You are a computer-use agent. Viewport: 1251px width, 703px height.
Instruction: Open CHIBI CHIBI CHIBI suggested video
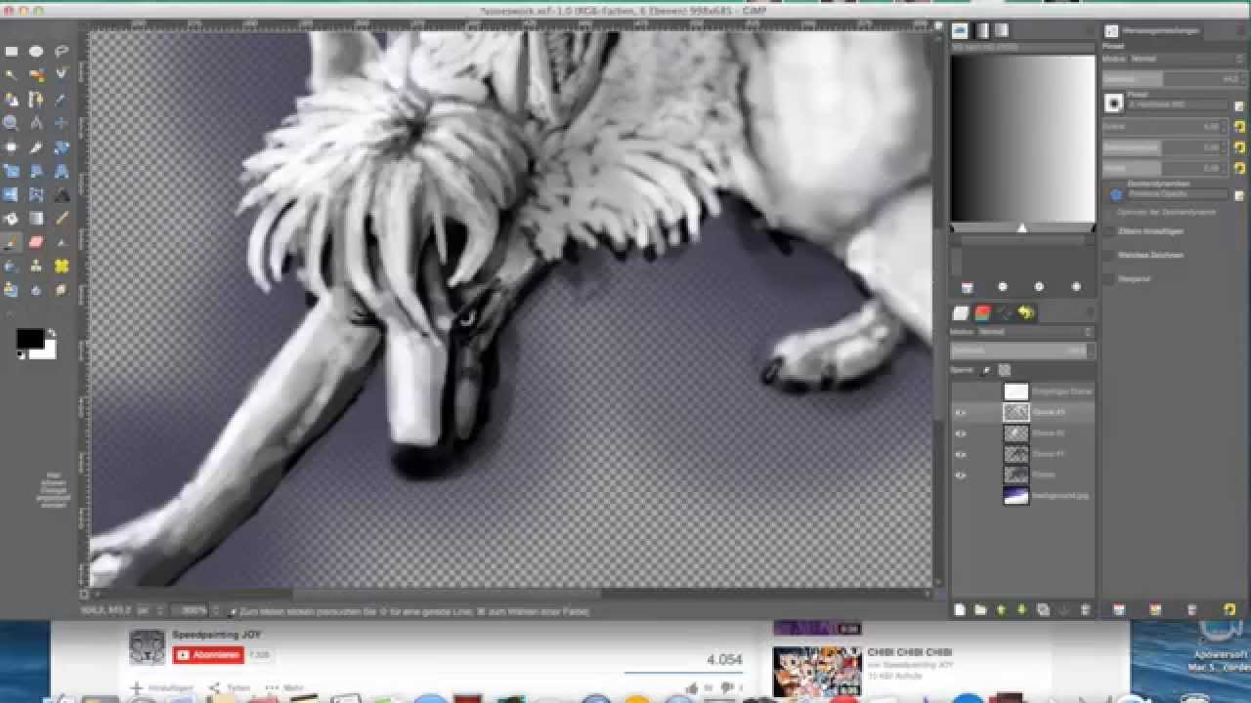pyautogui.click(x=909, y=652)
